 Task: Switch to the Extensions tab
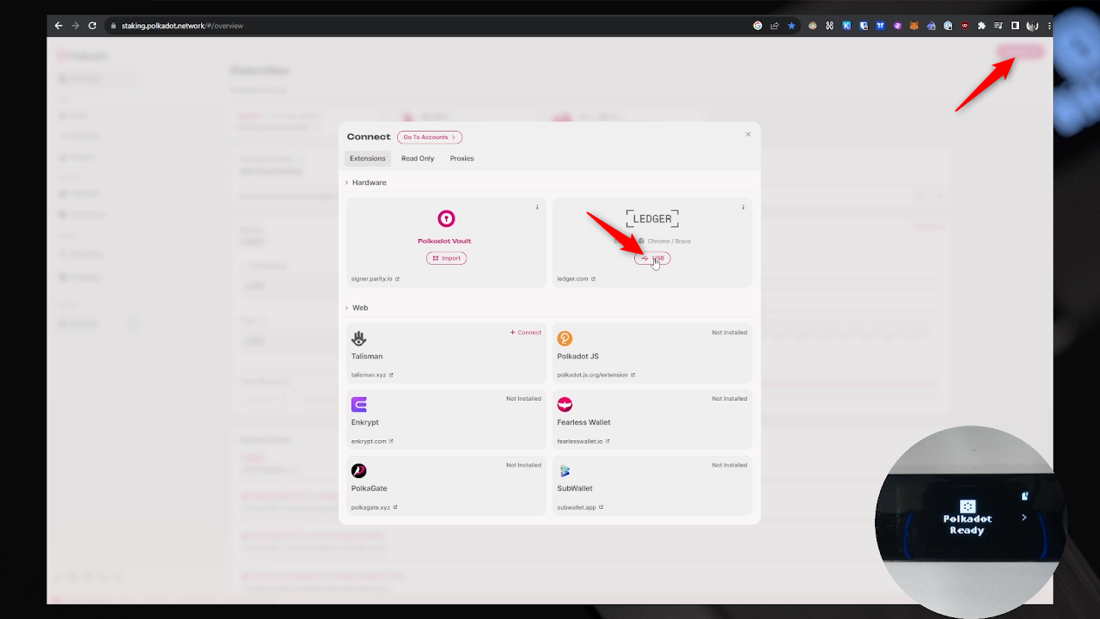coord(368,158)
